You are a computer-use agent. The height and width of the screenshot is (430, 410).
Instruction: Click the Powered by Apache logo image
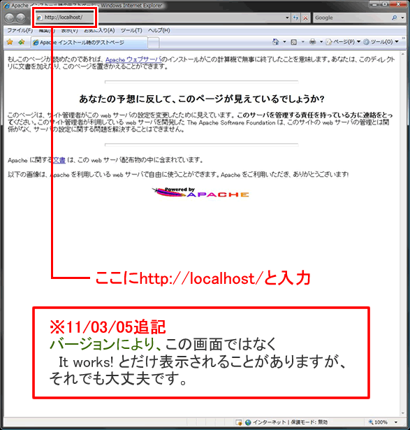coord(200,192)
